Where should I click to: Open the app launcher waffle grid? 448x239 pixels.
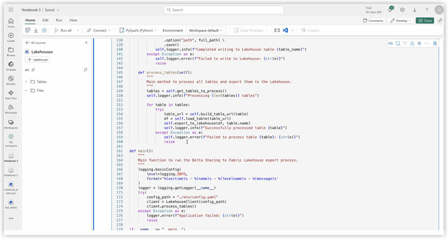click(11, 10)
